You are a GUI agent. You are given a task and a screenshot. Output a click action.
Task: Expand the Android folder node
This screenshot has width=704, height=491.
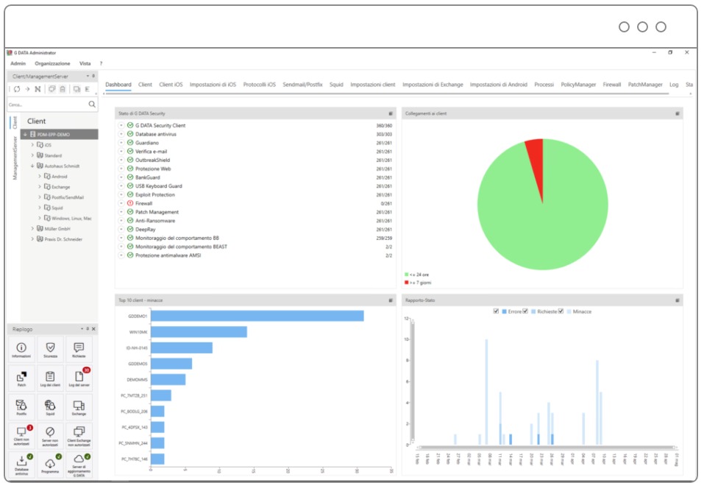40,176
